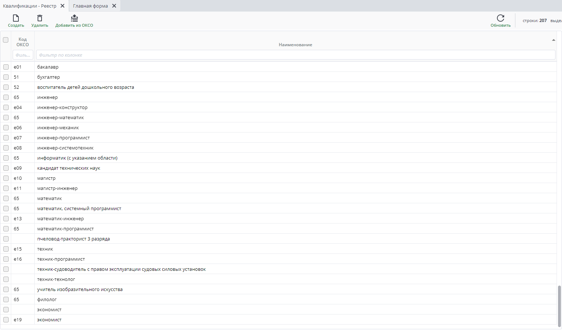Click the e06 code cell
562x330 pixels.
(23, 127)
